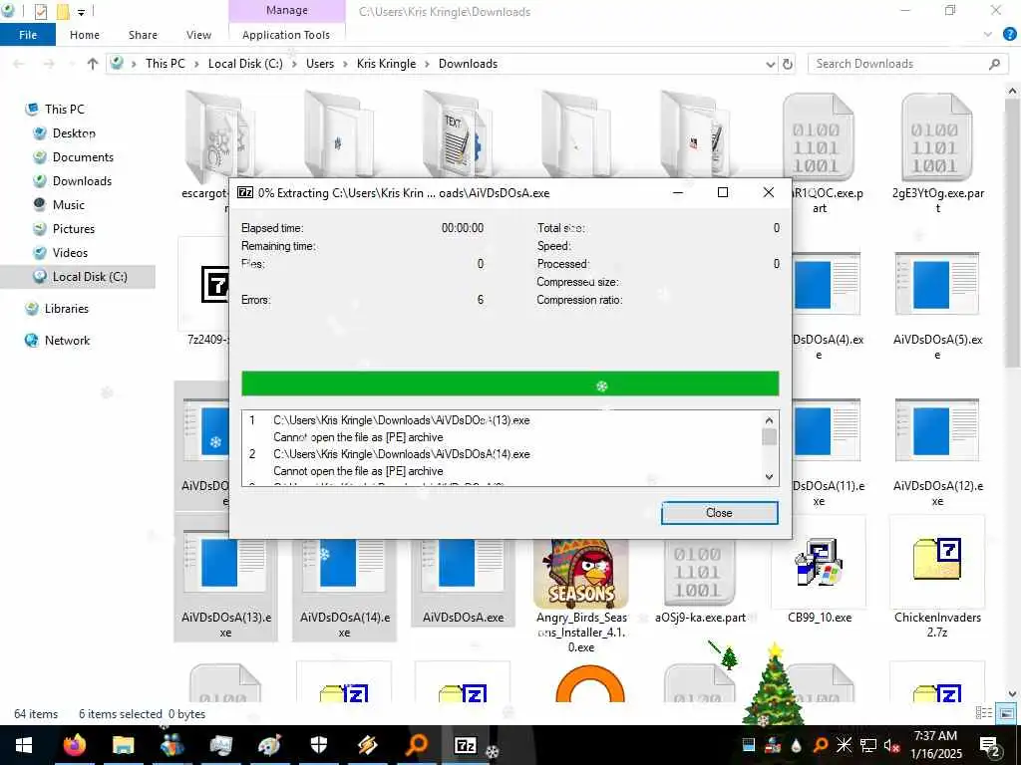
Task: Open Music in navigation pane
Action: click(69, 205)
